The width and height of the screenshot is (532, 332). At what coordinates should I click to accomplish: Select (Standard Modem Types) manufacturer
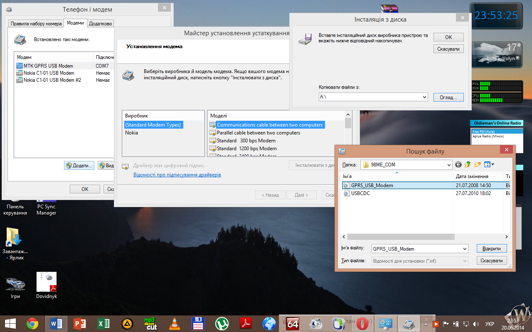tap(153, 125)
